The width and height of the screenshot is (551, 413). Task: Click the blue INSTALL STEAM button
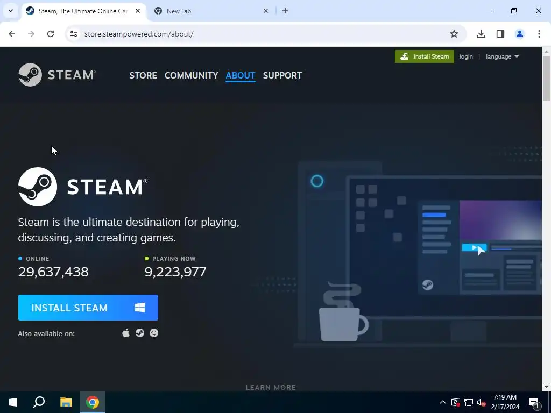coord(88,308)
